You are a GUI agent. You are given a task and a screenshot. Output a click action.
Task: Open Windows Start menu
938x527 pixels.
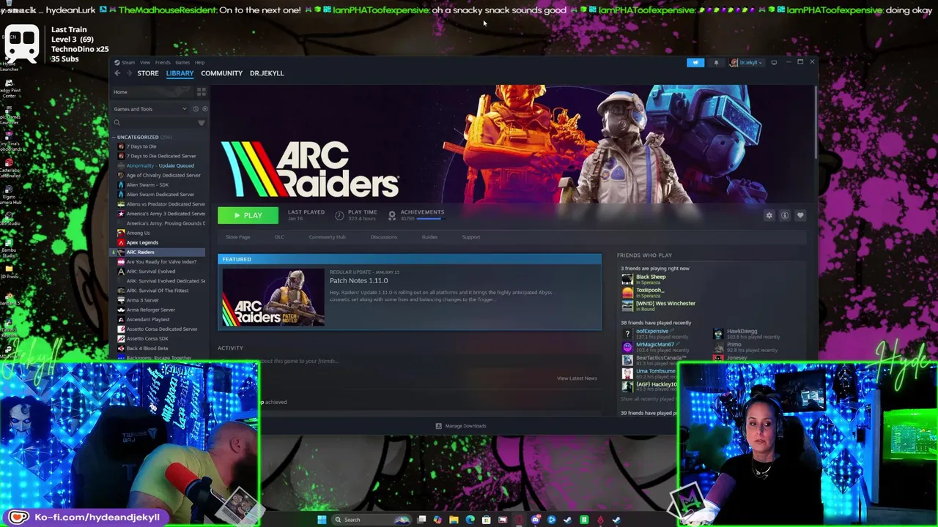coord(321,520)
